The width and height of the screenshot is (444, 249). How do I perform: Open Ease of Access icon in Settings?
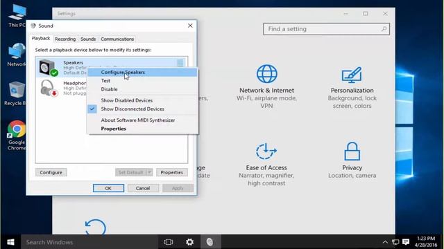click(x=266, y=151)
